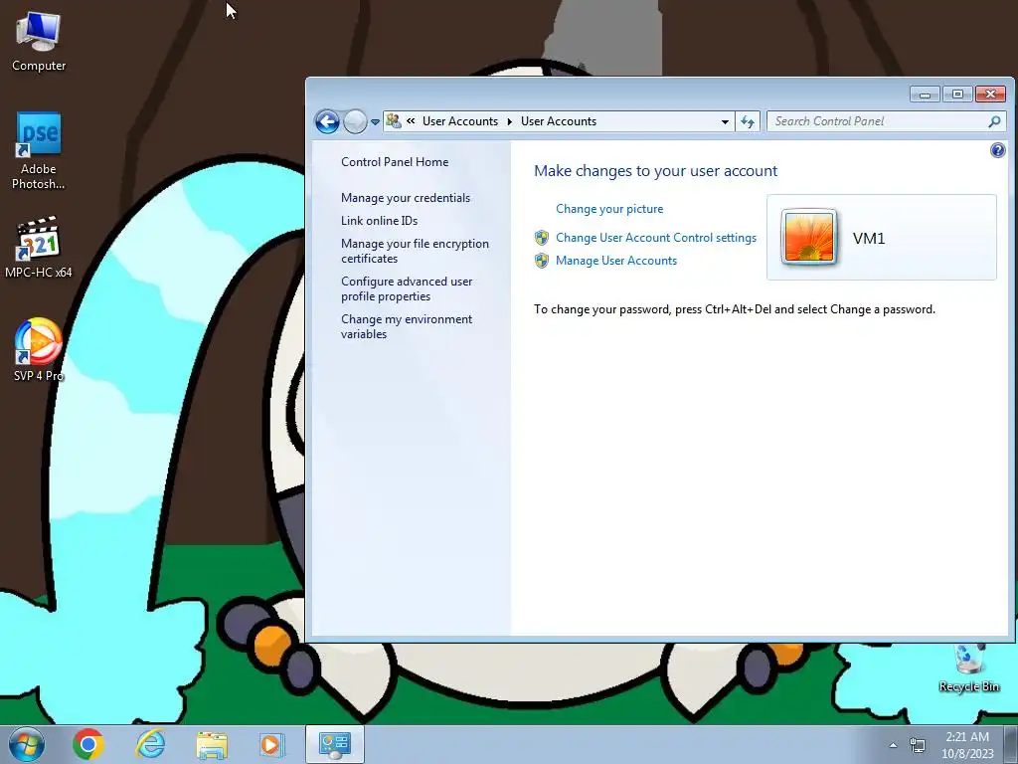The image size is (1018, 764).
Task: Show hidden system tray icons
Action: coord(894,745)
